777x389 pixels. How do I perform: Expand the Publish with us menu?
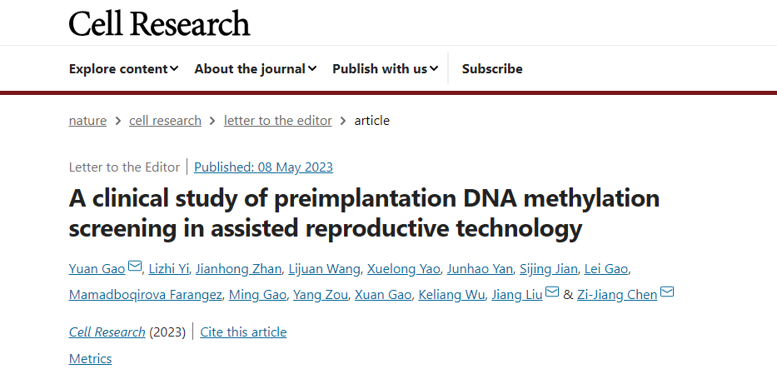click(386, 69)
